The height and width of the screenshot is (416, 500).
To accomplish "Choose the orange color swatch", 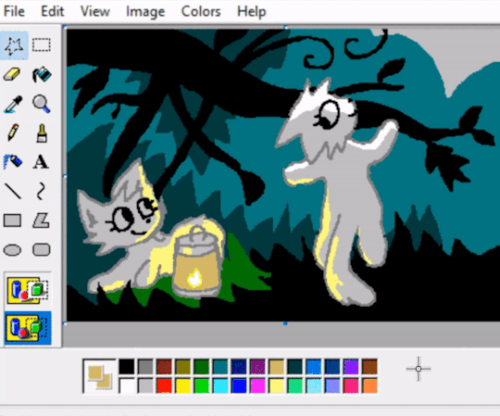I will tap(369, 385).
